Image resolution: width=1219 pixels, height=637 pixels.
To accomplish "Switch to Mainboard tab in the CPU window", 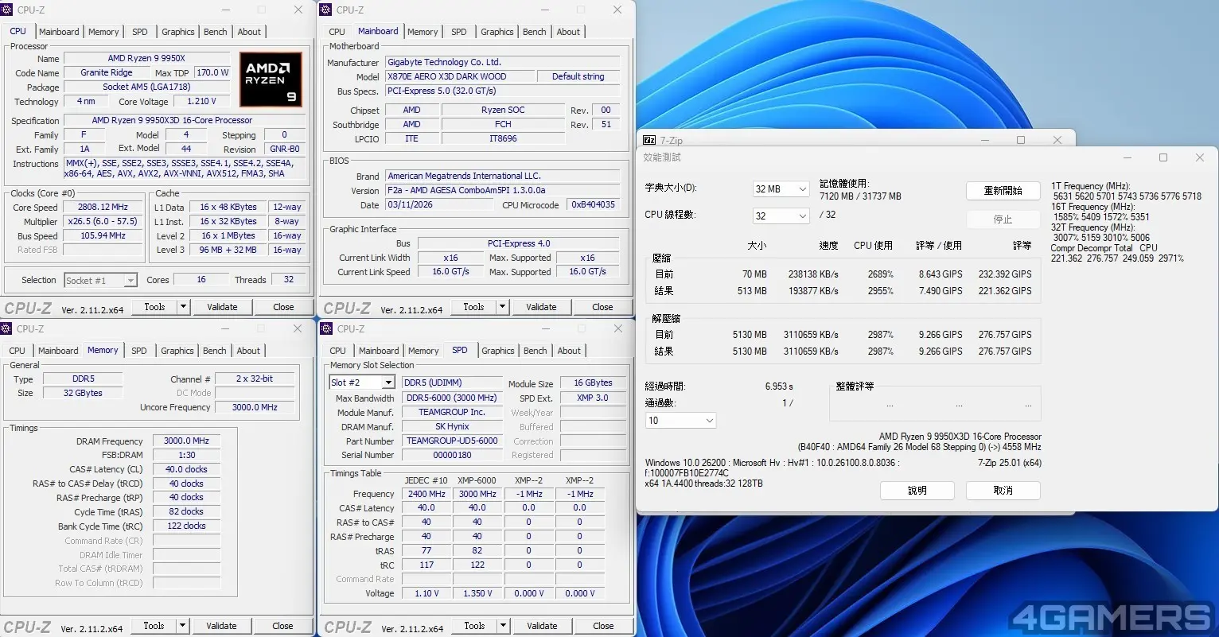I will click(x=60, y=32).
